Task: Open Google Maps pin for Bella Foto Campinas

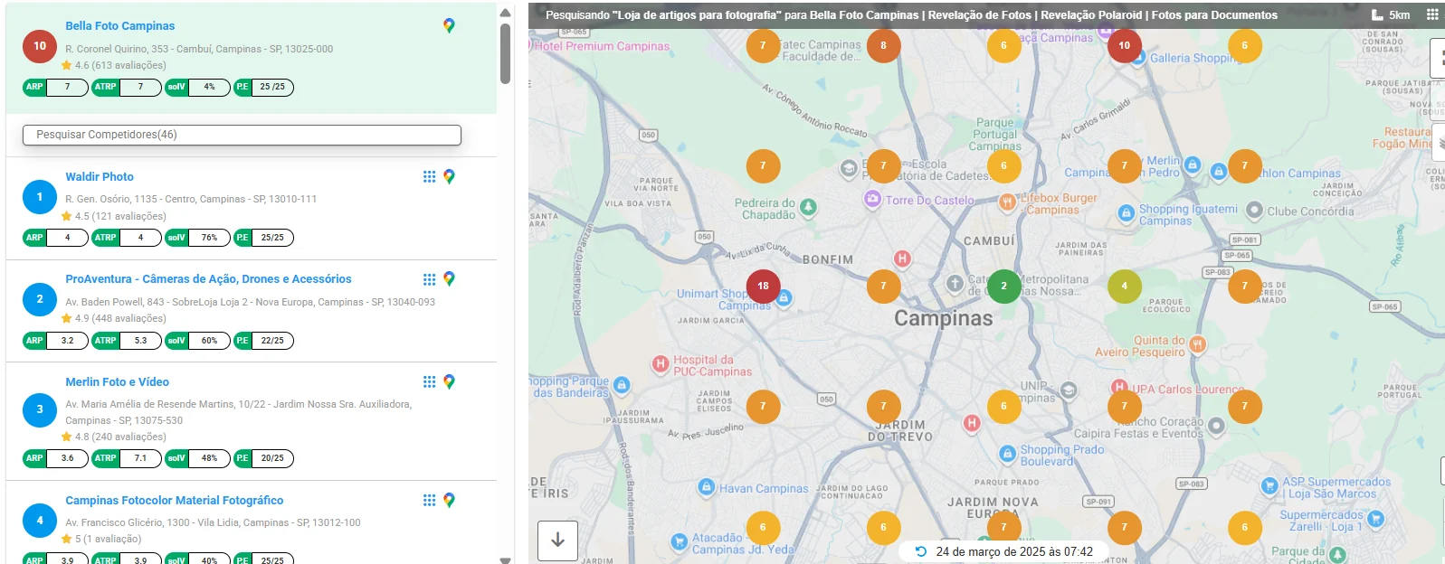Action: click(449, 25)
